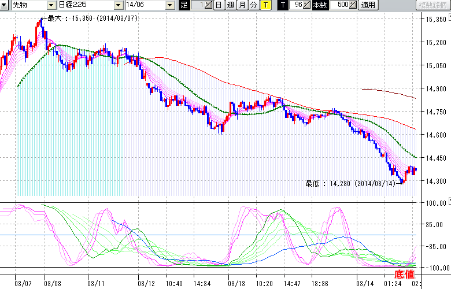451x289 pixels.
Task: Adjust the spinner beside the 500 value
Action: pos(354,5)
